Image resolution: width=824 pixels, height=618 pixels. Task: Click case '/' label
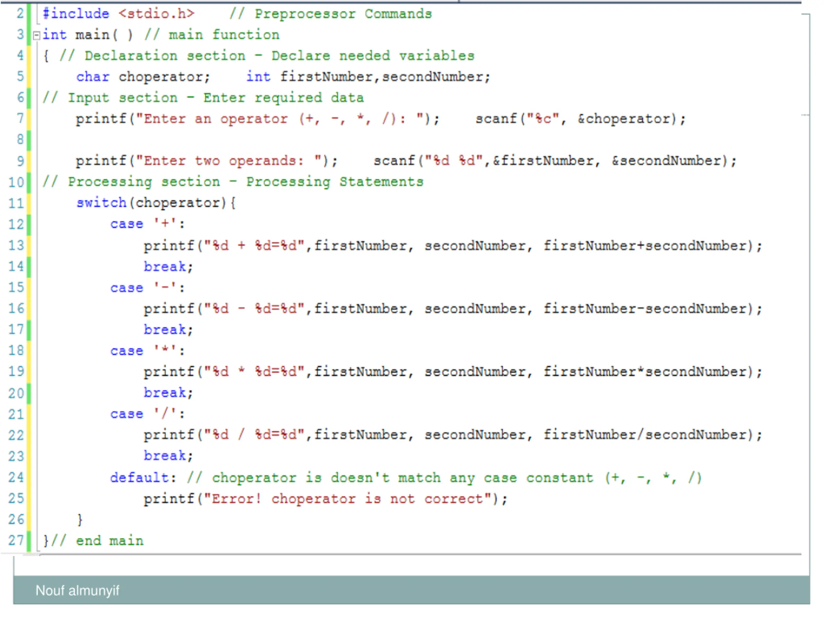(x=147, y=414)
